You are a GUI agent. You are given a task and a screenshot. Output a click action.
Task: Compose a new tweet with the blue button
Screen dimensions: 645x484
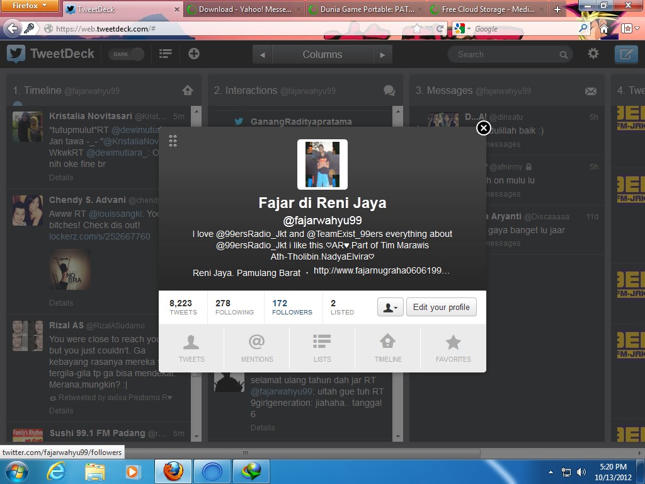(x=625, y=54)
